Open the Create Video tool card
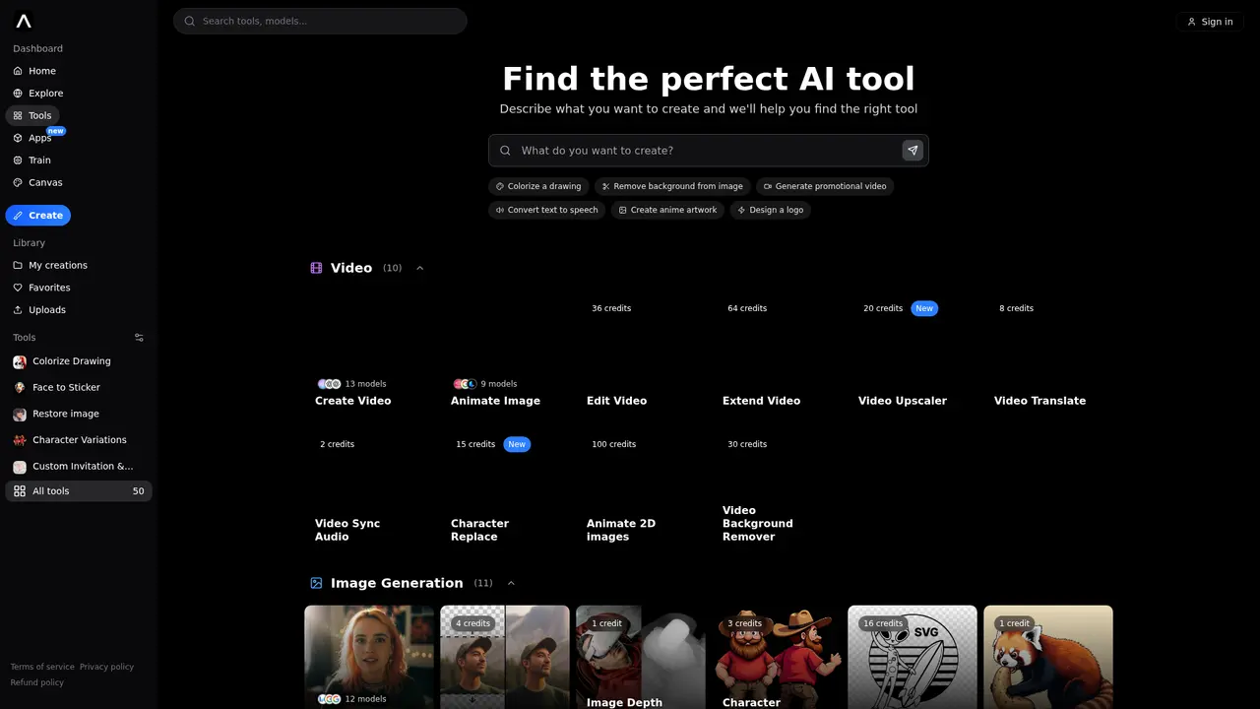 369,354
